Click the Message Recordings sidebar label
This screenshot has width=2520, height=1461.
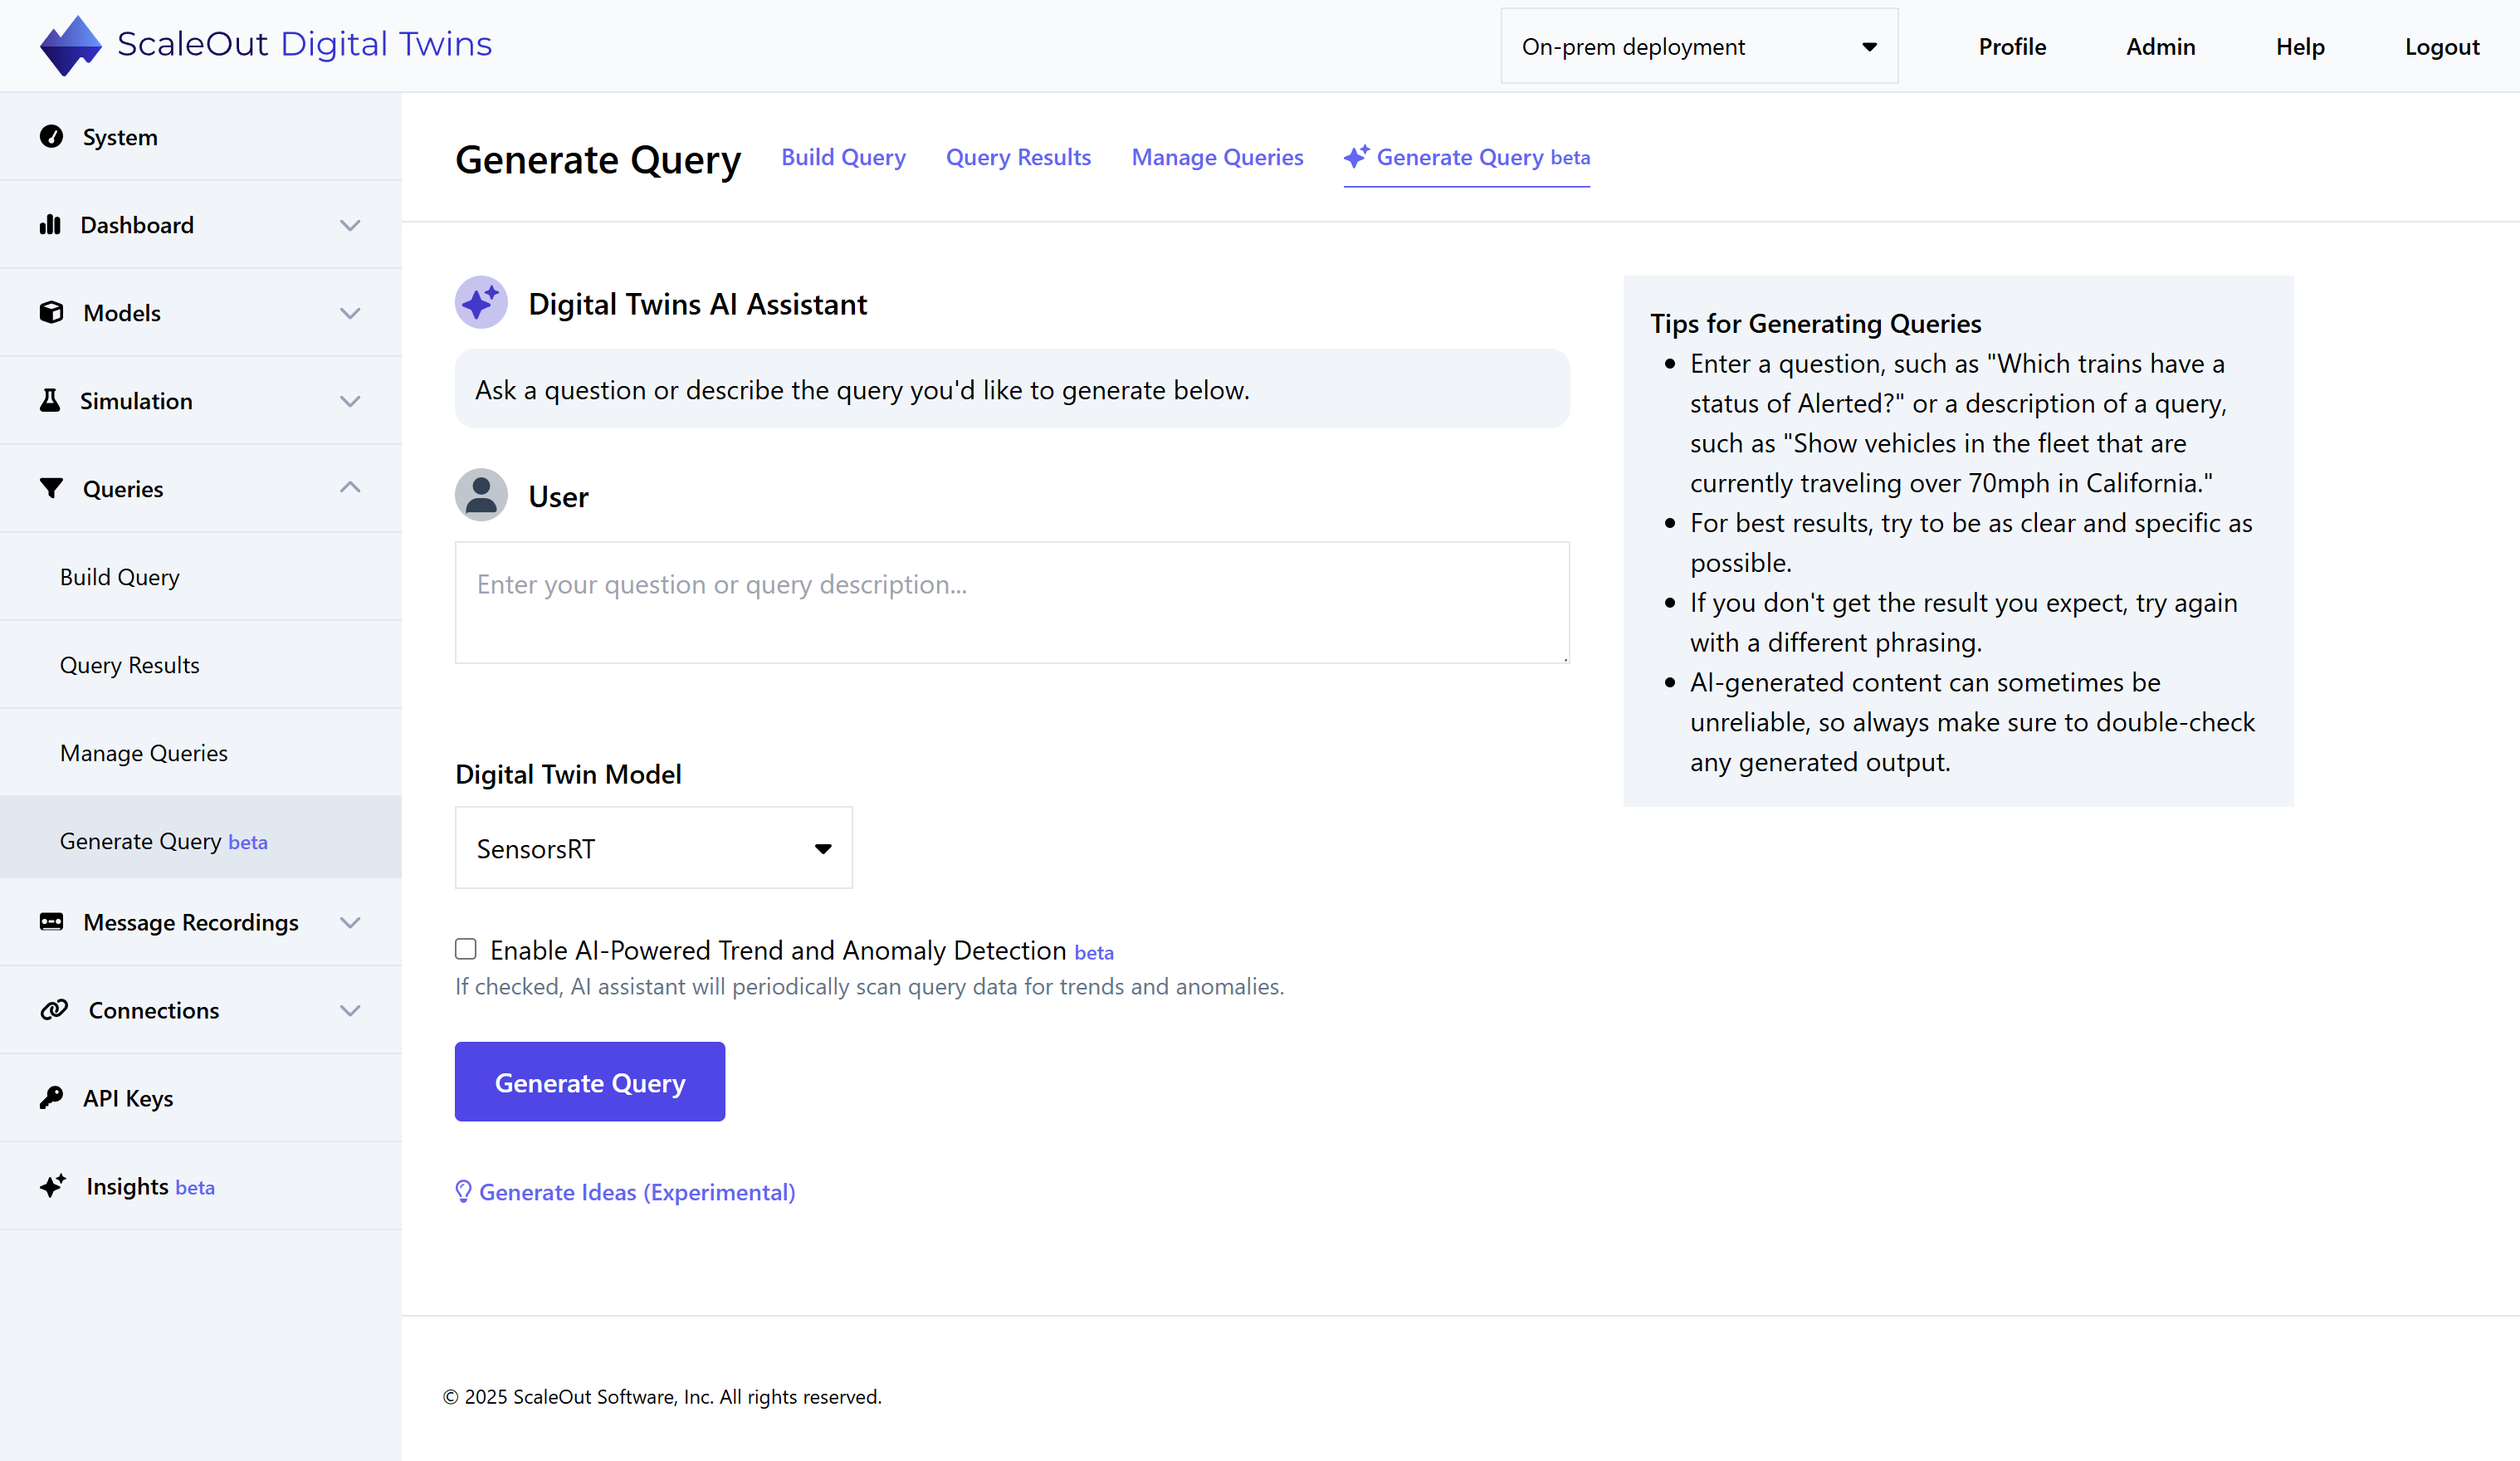tap(191, 922)
